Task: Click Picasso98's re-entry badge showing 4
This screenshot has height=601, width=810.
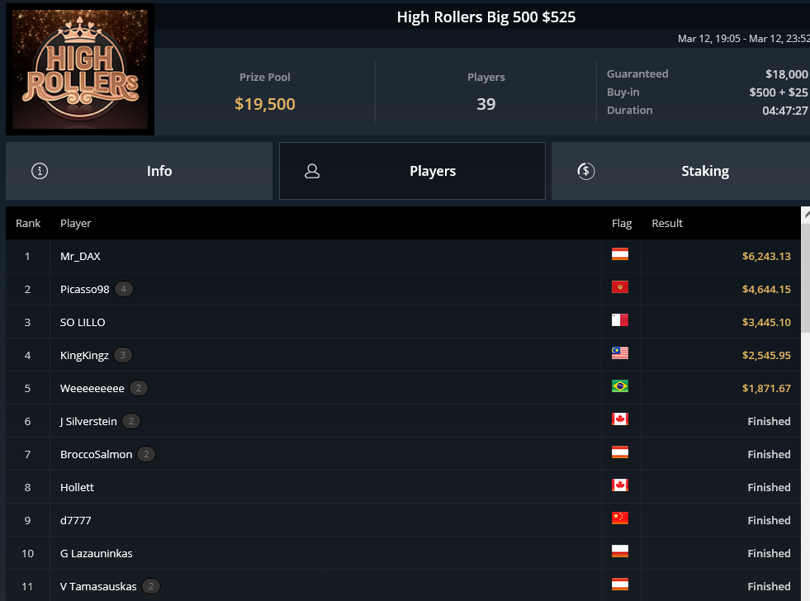Action: (124, 289)
